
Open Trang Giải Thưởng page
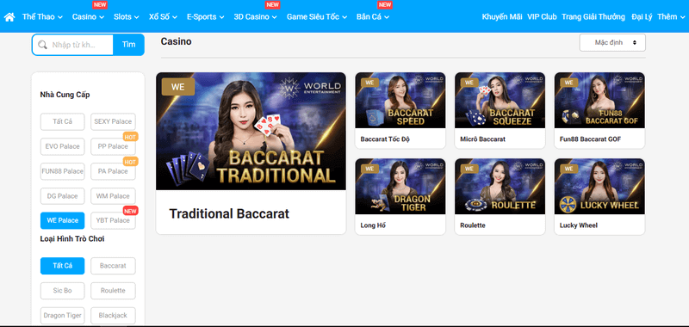(593, 17)
